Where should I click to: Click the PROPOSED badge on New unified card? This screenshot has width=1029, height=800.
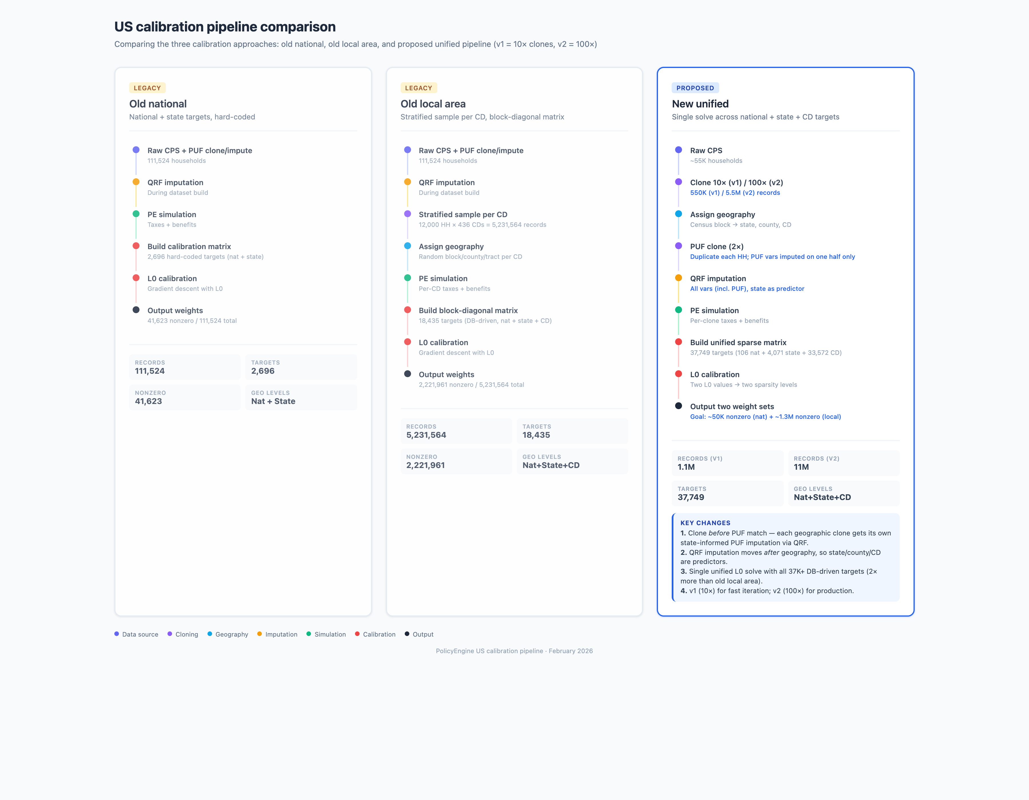pos(695,88)
